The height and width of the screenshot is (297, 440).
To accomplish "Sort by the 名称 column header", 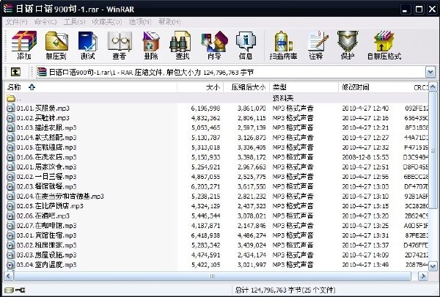I will pos(91,87).
